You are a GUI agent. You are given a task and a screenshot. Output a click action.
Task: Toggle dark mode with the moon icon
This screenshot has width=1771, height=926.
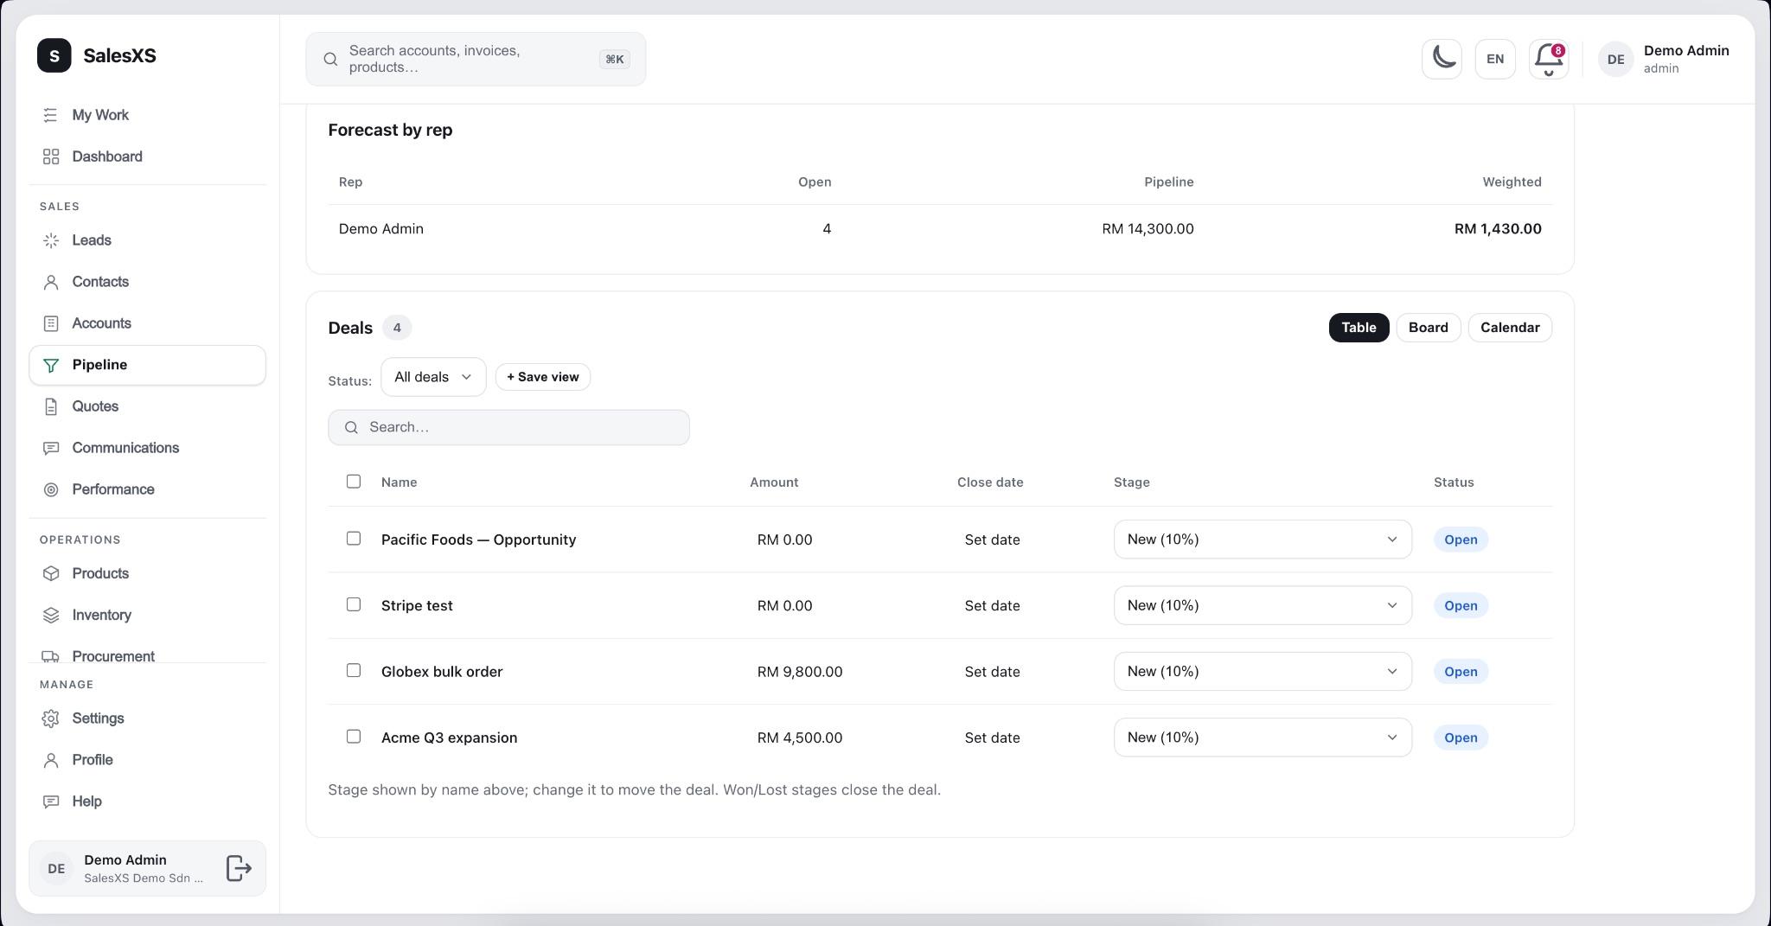pyautogui.click(x=1442, y=59)
